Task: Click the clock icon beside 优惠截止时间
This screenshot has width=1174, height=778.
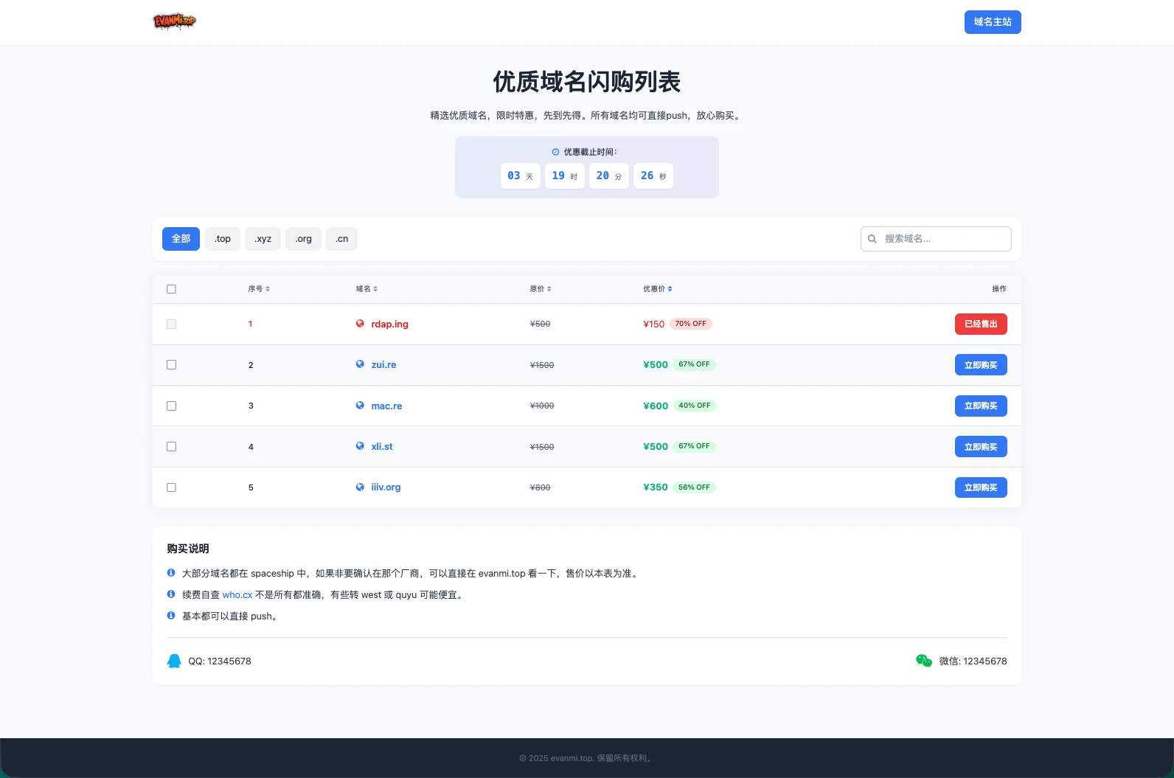Action: (555, 152)
